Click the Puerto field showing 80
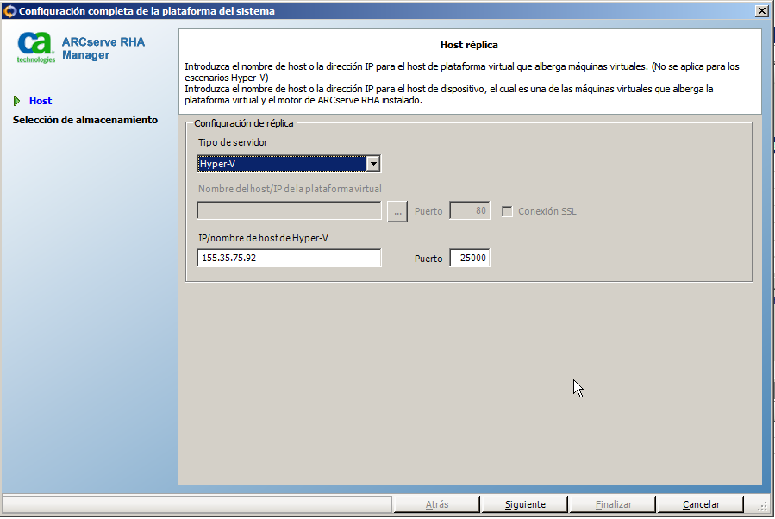The height and width of the screenshot is (519, 775). coord(470,211)
